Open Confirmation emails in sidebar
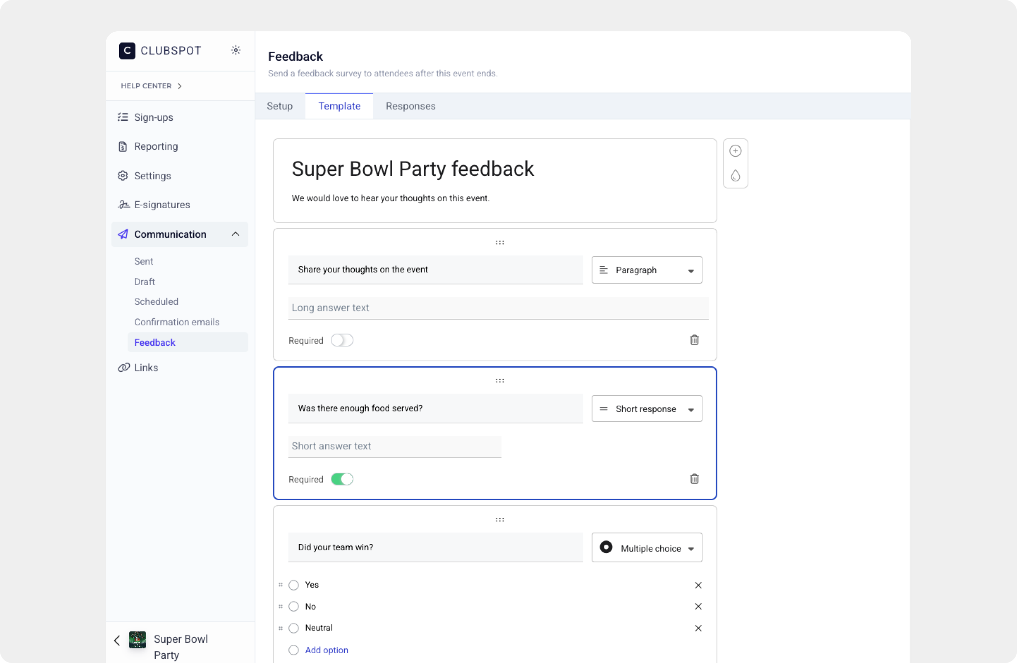 point(177,322)
